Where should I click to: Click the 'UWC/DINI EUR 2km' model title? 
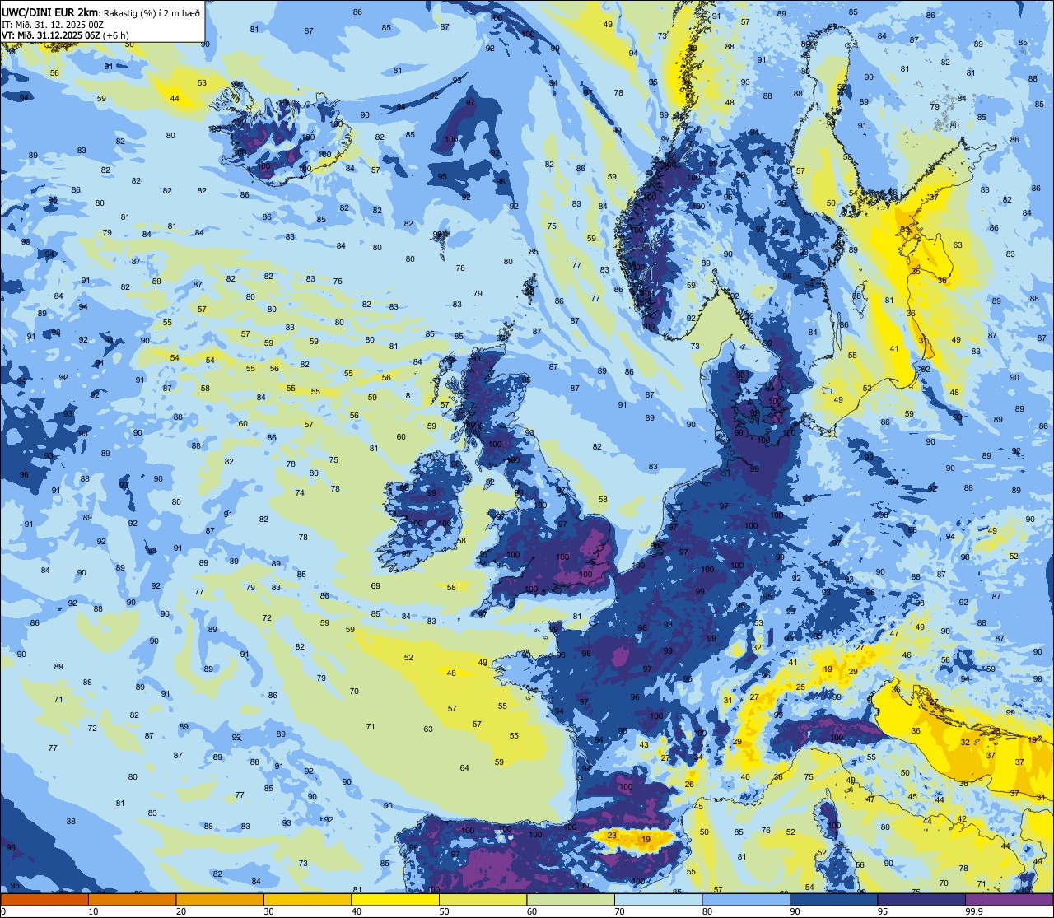(49, 12)
